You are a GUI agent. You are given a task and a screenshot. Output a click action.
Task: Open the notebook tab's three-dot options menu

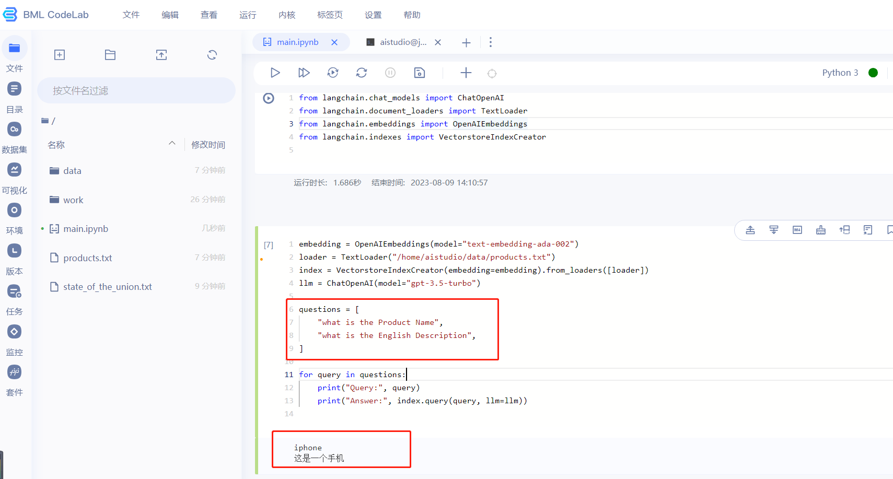pyautogui.click(x=490, y=42)
